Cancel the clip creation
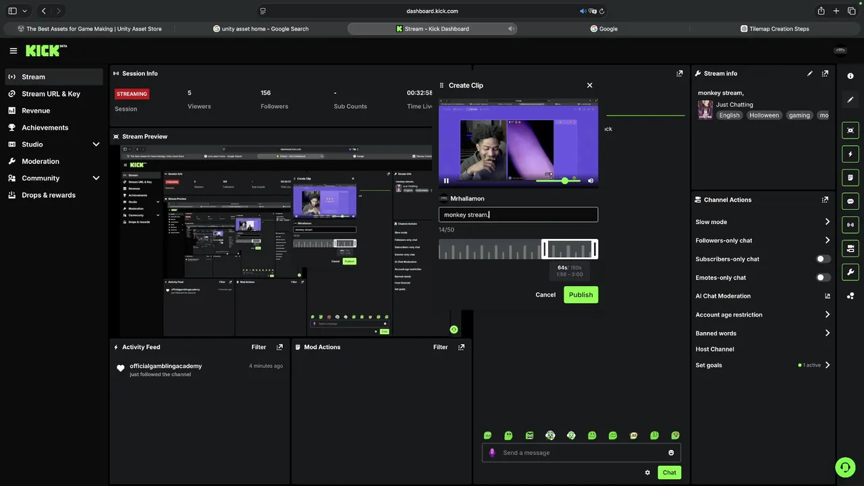Screen dimensions: 864x486 pyautogui.click(x=545, y=295)
